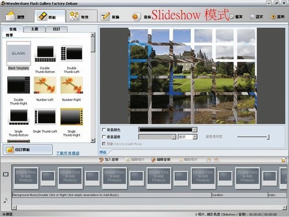
Task: Switch to the 常規 (General) template tab
Action: (13, 29)
